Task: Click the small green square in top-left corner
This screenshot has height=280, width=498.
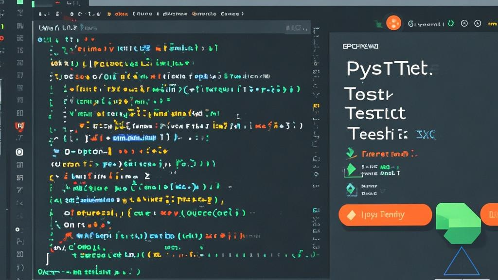Action: (19, 1)
